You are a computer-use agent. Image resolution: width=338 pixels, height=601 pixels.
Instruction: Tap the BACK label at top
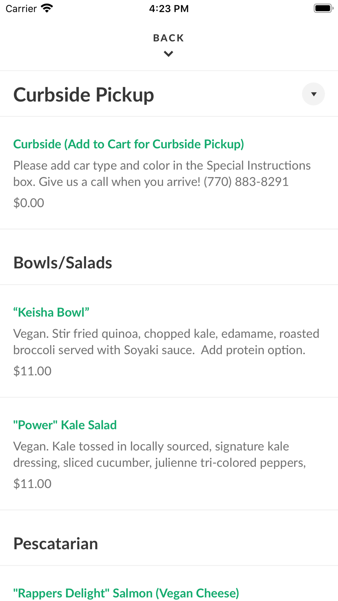pos(169,38)
